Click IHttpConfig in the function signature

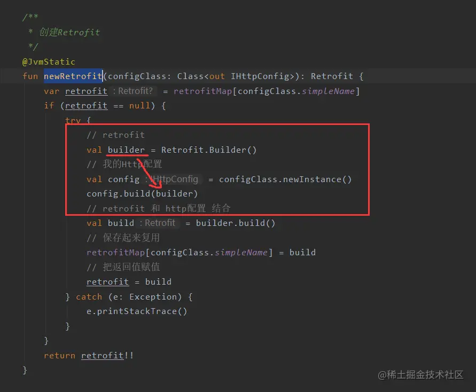click(260, 76)
